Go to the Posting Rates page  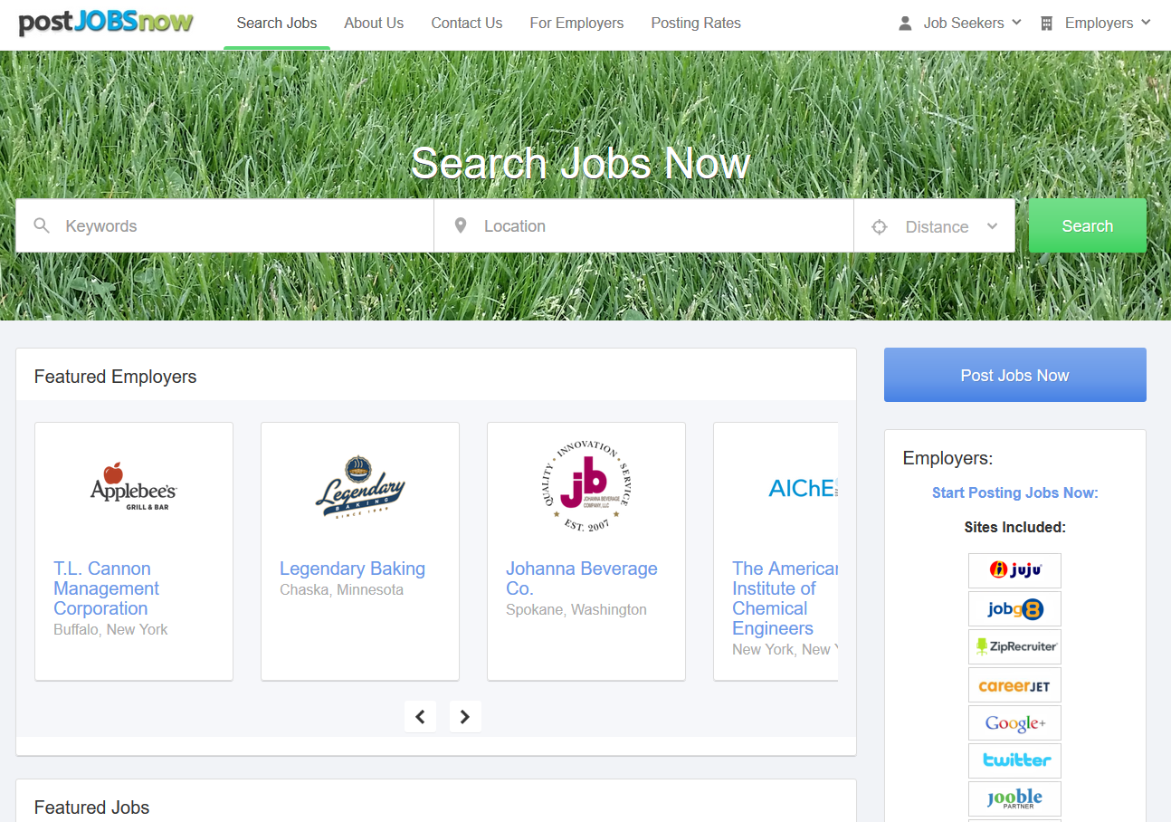click(x=696, y=24)
